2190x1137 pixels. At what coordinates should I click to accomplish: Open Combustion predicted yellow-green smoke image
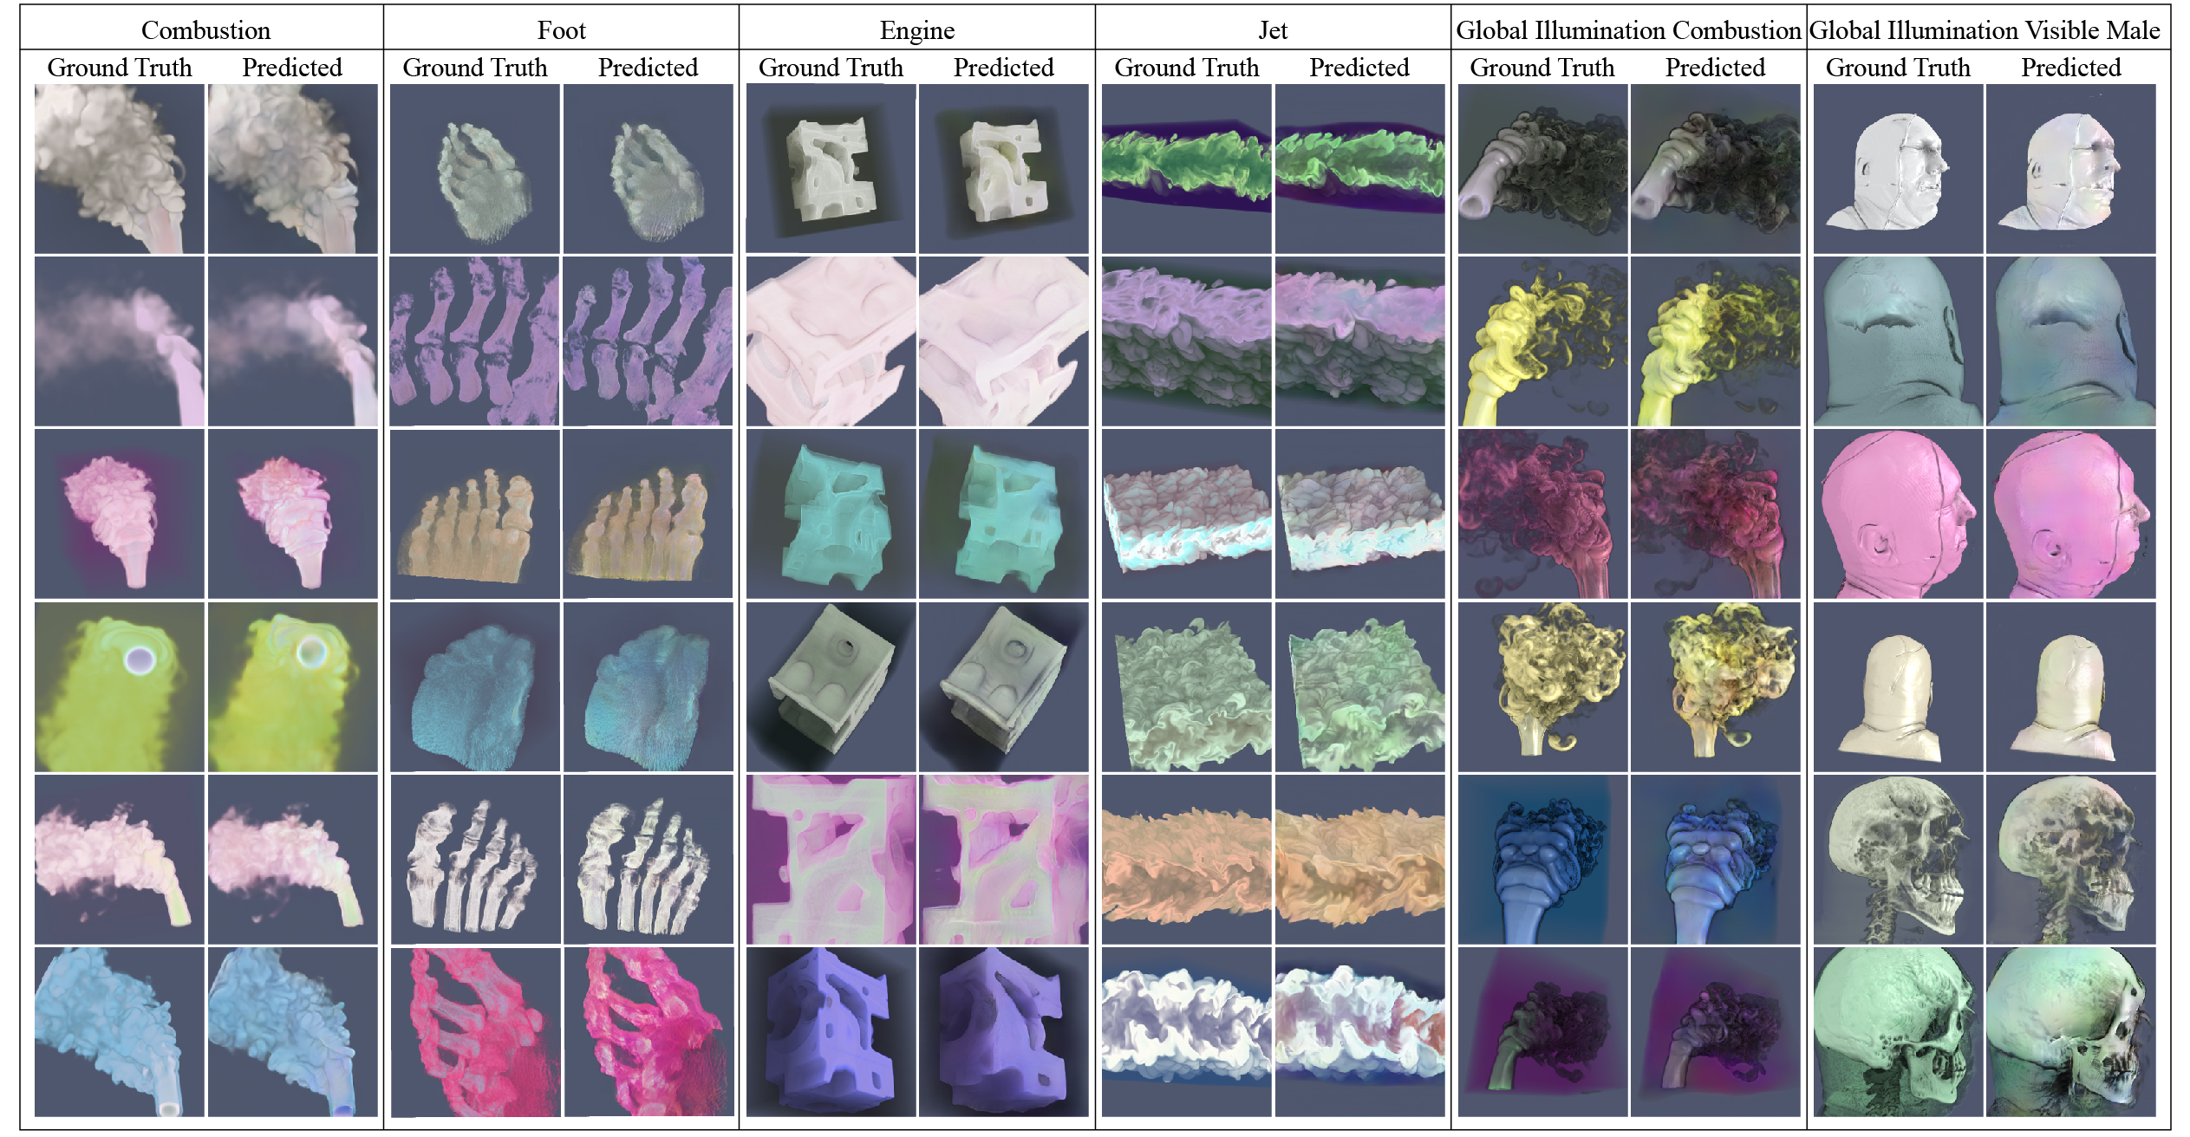coord(293,686)
